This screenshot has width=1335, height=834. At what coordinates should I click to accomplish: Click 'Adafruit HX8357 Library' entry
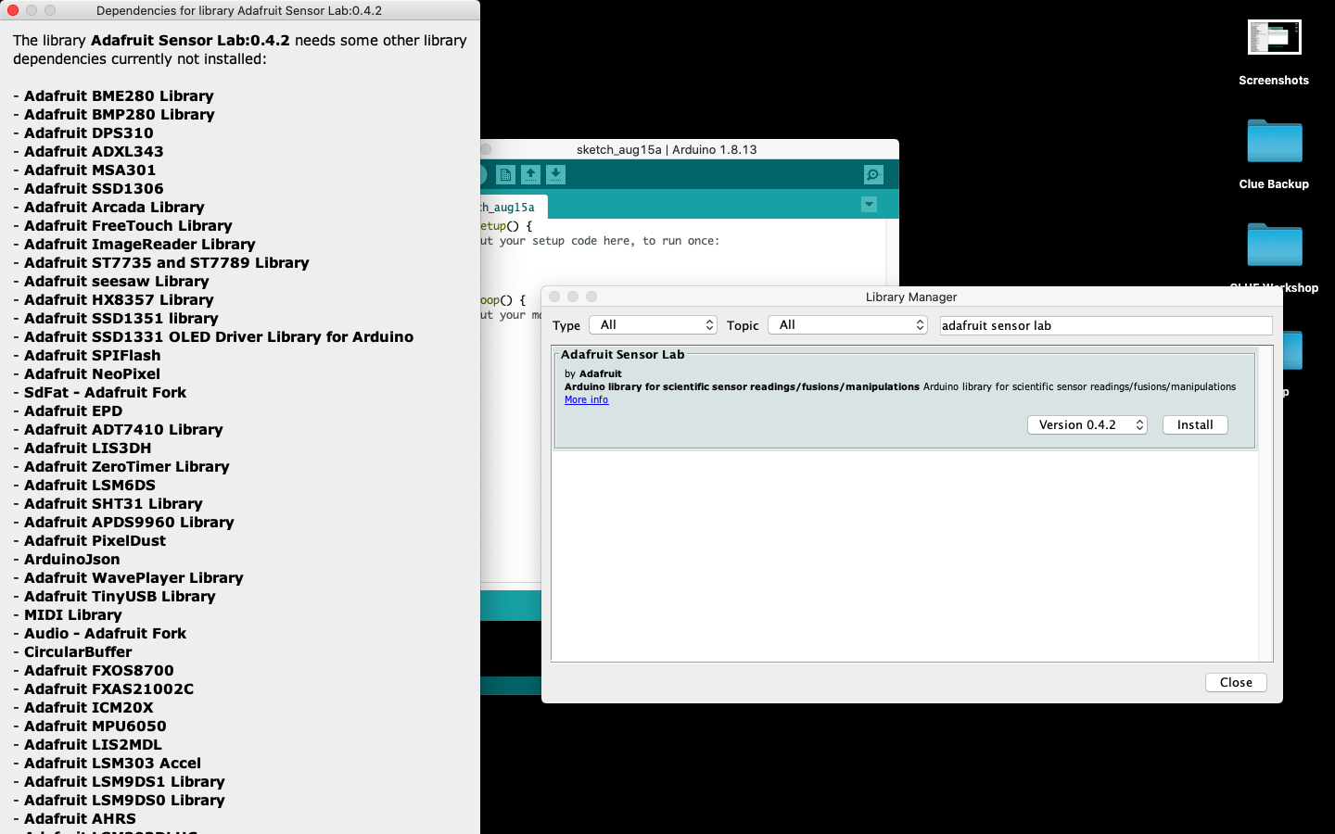(119, 299)
